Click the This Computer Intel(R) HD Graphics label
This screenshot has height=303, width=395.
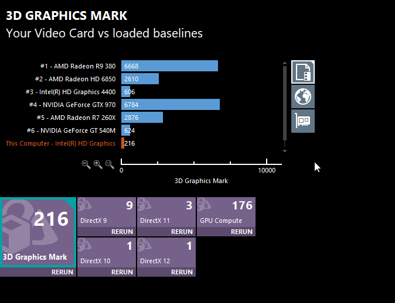[60, 143]
